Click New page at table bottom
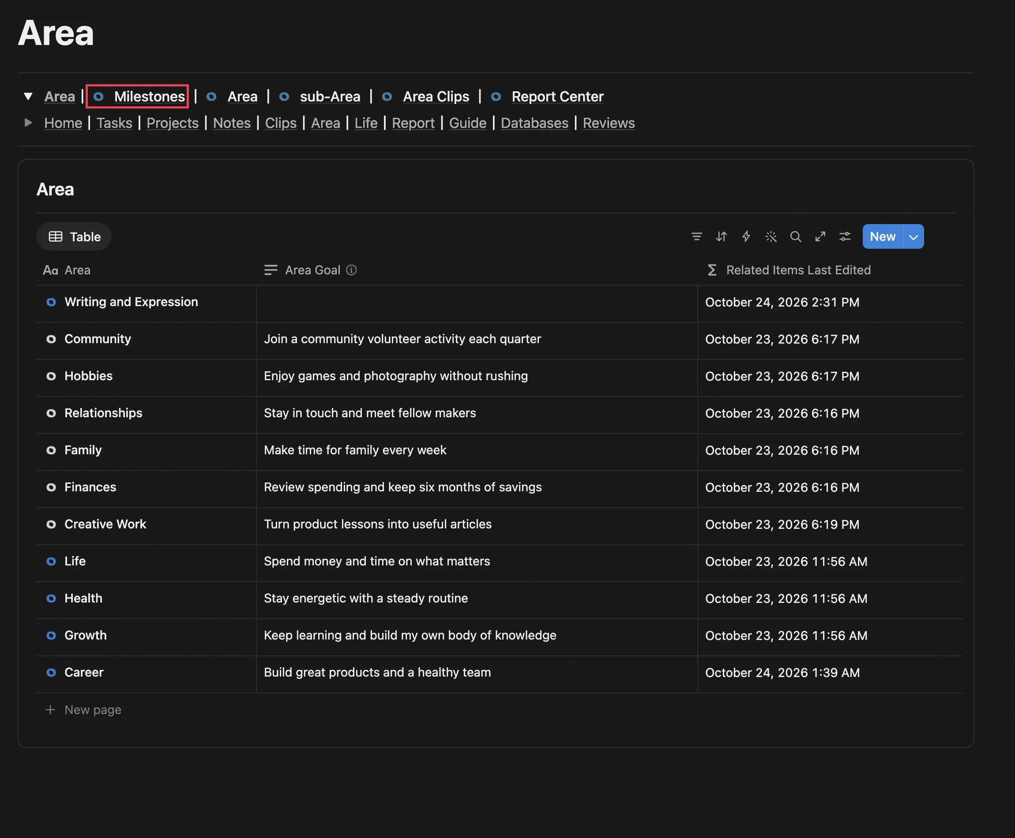The height and width of the screenshot is (838, 1015). click(x=93, y=710)
